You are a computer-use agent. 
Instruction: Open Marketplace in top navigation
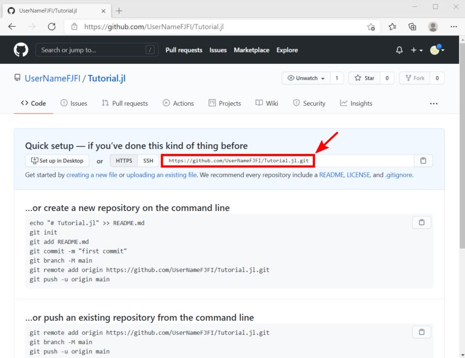tap(252, 50)
